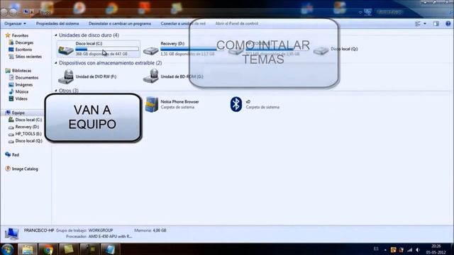Click the network signal tray icon
Screen dimensions: 454x255
click(410, 250)
